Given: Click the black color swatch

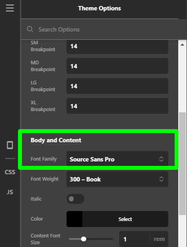Looking at the screenshot, I should tap(74, 219).
